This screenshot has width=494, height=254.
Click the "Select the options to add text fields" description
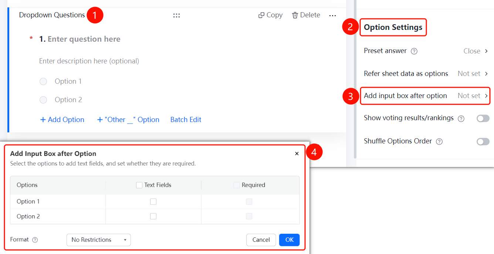(x=103, y=164)
